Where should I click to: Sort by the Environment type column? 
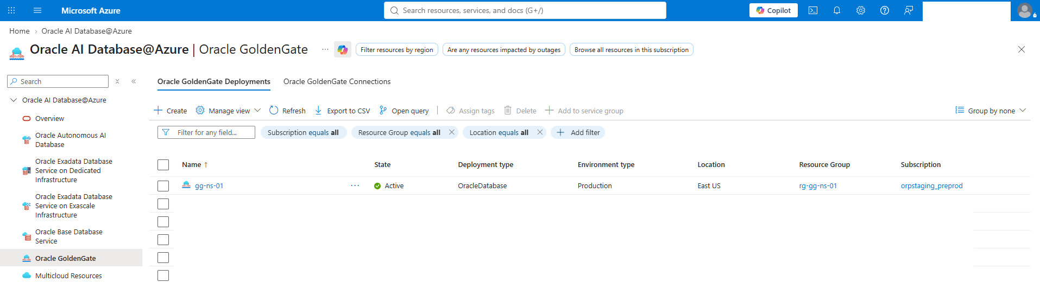(606, 164)
